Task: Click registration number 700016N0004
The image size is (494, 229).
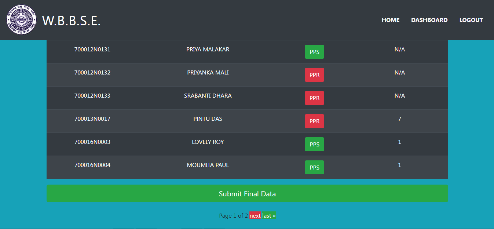Action: coord(92,165)
